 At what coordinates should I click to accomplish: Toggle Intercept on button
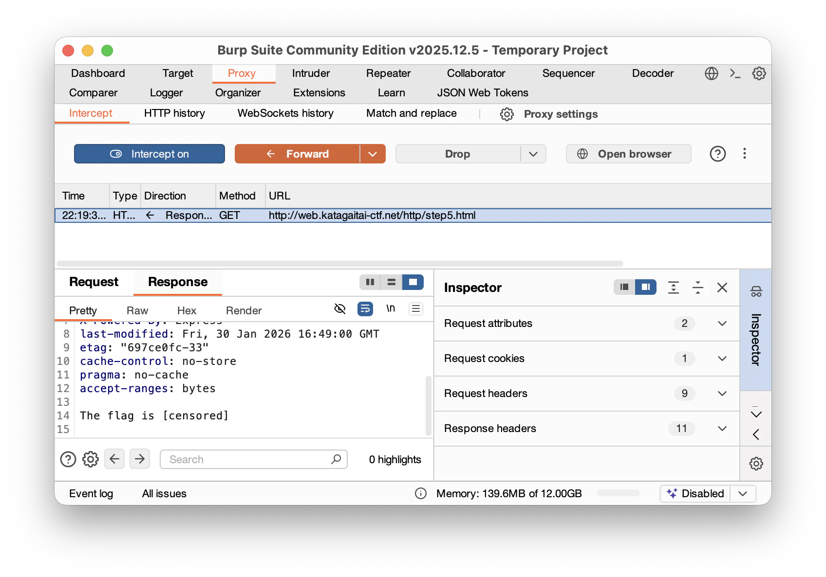tap(150, 154)
